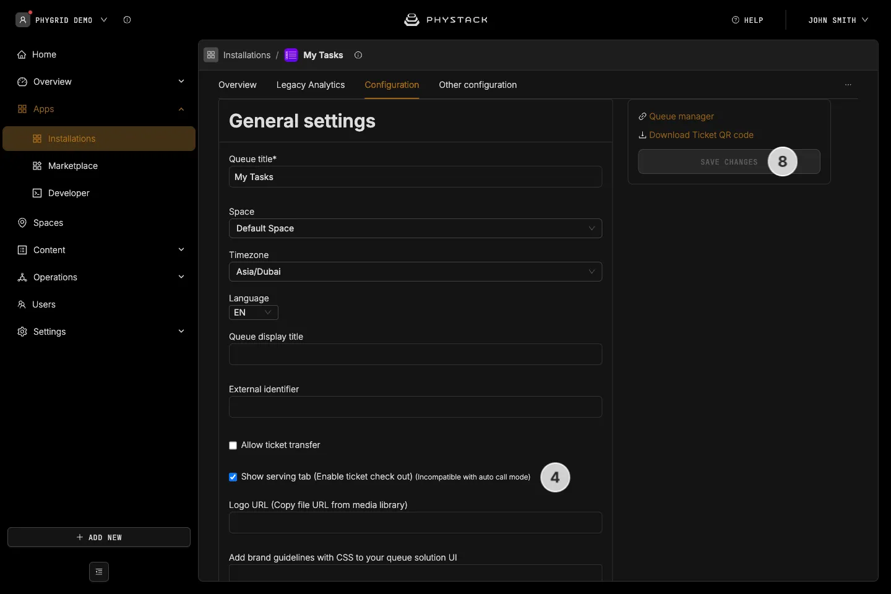
Task: Select Installations in the Apps submenu
Action: tap(99, 139)
